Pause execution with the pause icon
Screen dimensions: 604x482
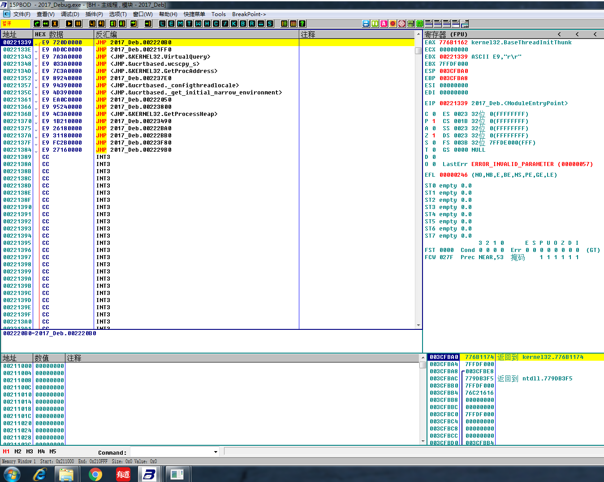(x=78, y=23)
